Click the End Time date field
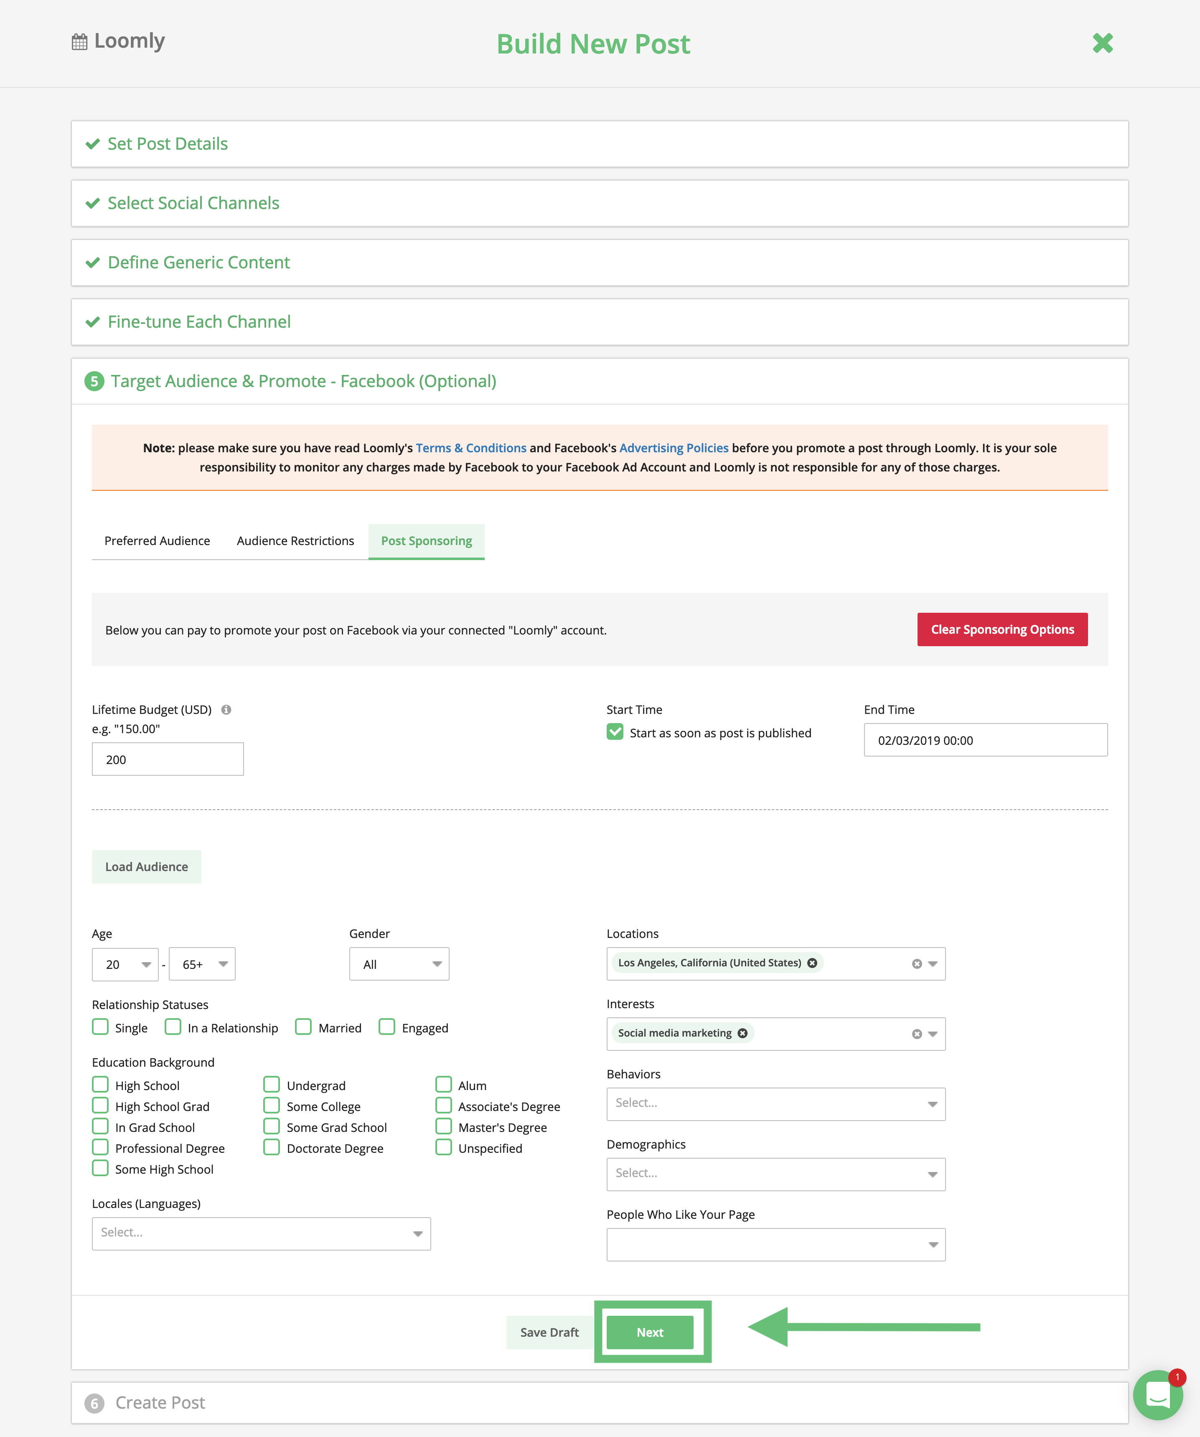The width and height of the screenshot is (1200, 1437). tap(985, 740)
